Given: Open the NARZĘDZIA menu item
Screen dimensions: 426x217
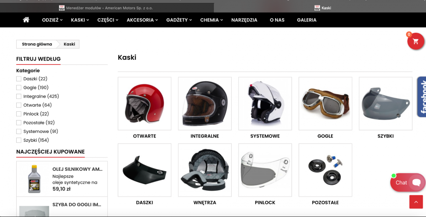Looking at the screenshot, I should click(244, 20).
